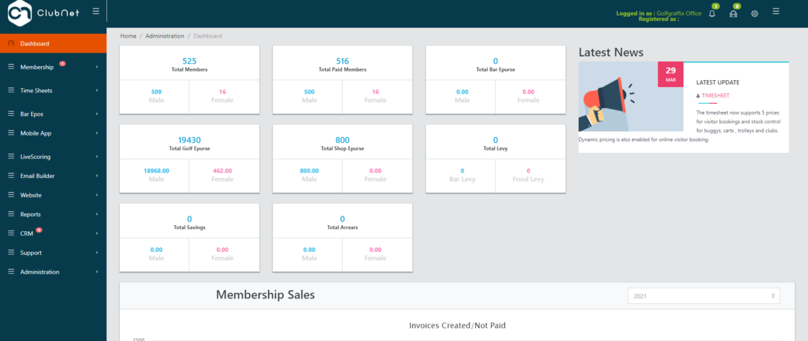The width and height of the screenshot is (808, 341).
Task: Open the notifications bell icon
Action: pos(712,13)
